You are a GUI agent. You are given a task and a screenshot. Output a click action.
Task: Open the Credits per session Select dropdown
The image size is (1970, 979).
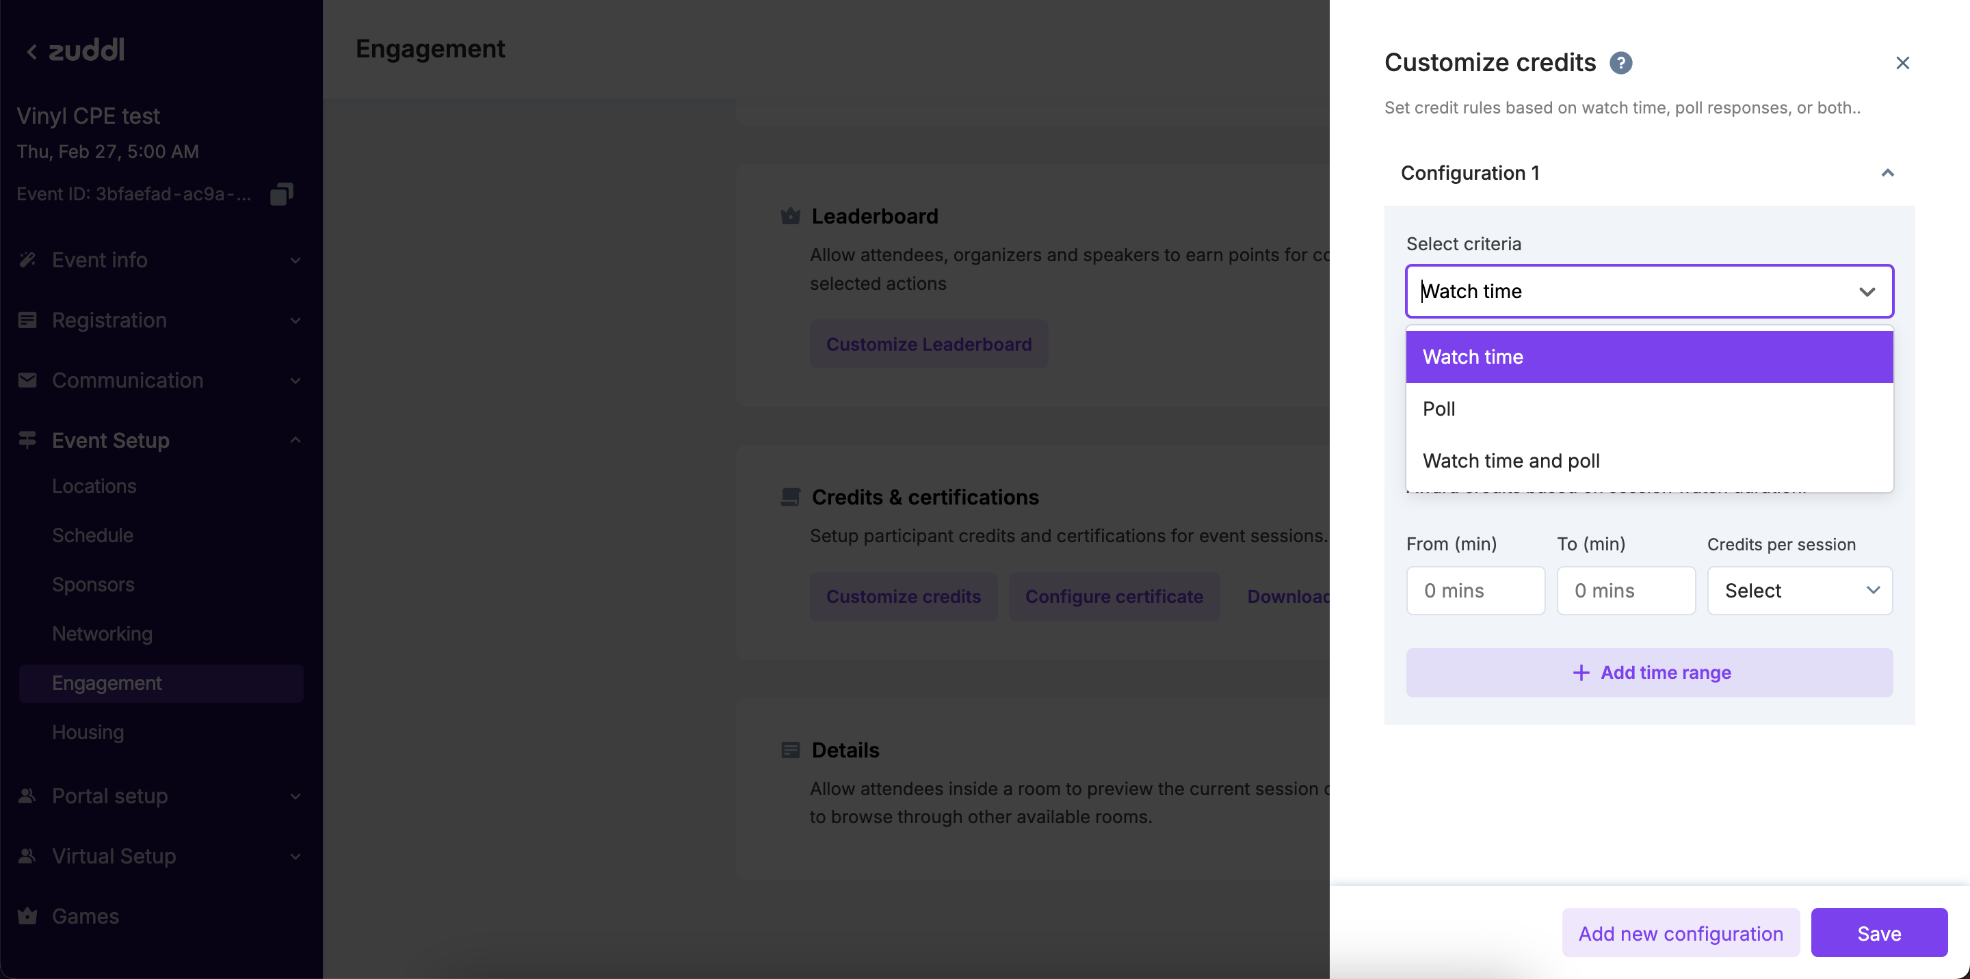pos(1800,590)
